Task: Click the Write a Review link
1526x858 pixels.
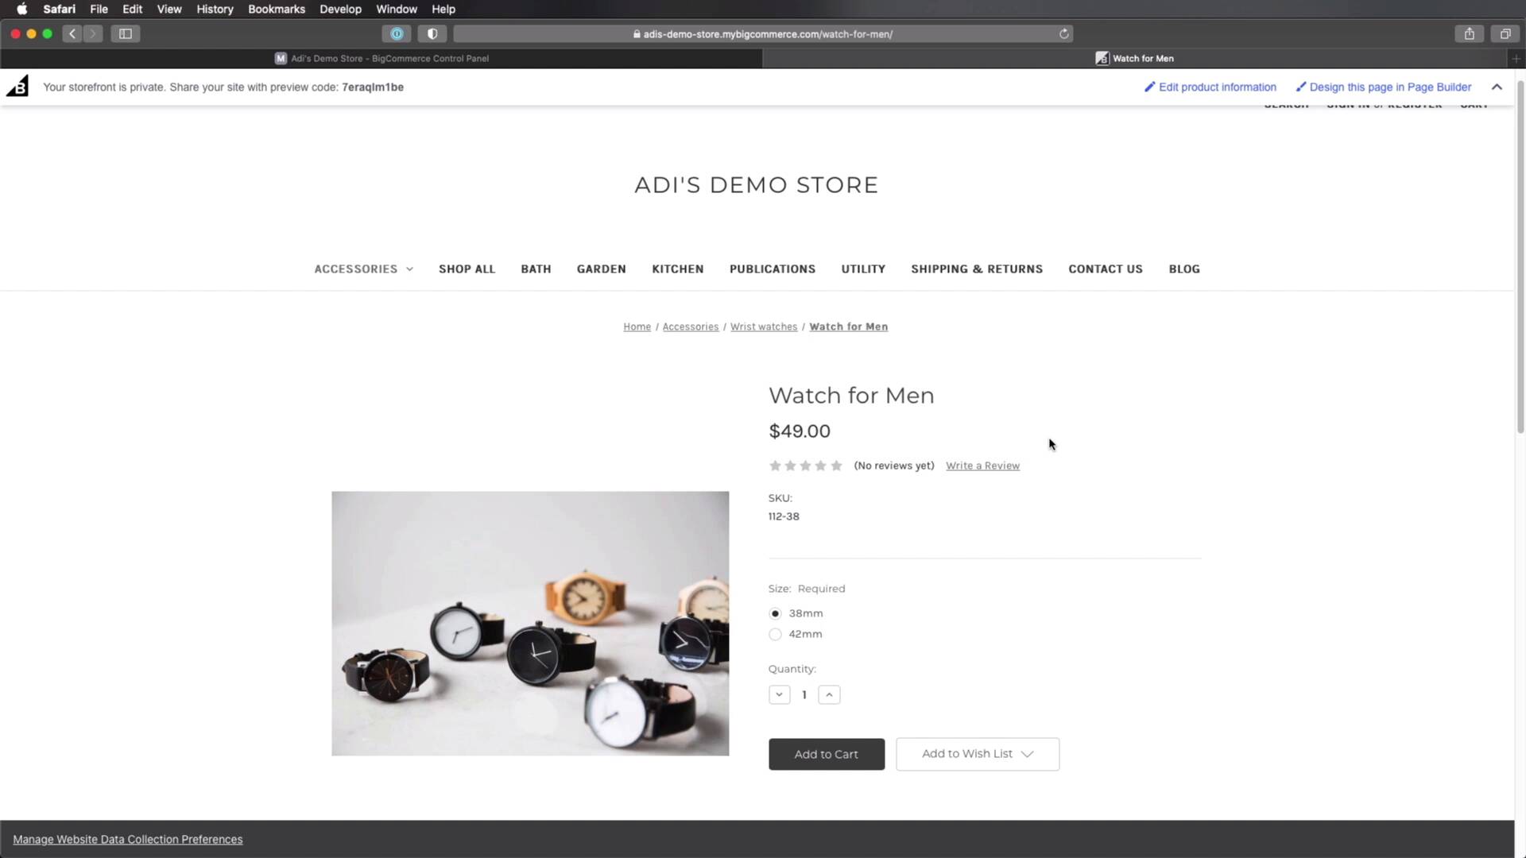Action: (982, 466)
